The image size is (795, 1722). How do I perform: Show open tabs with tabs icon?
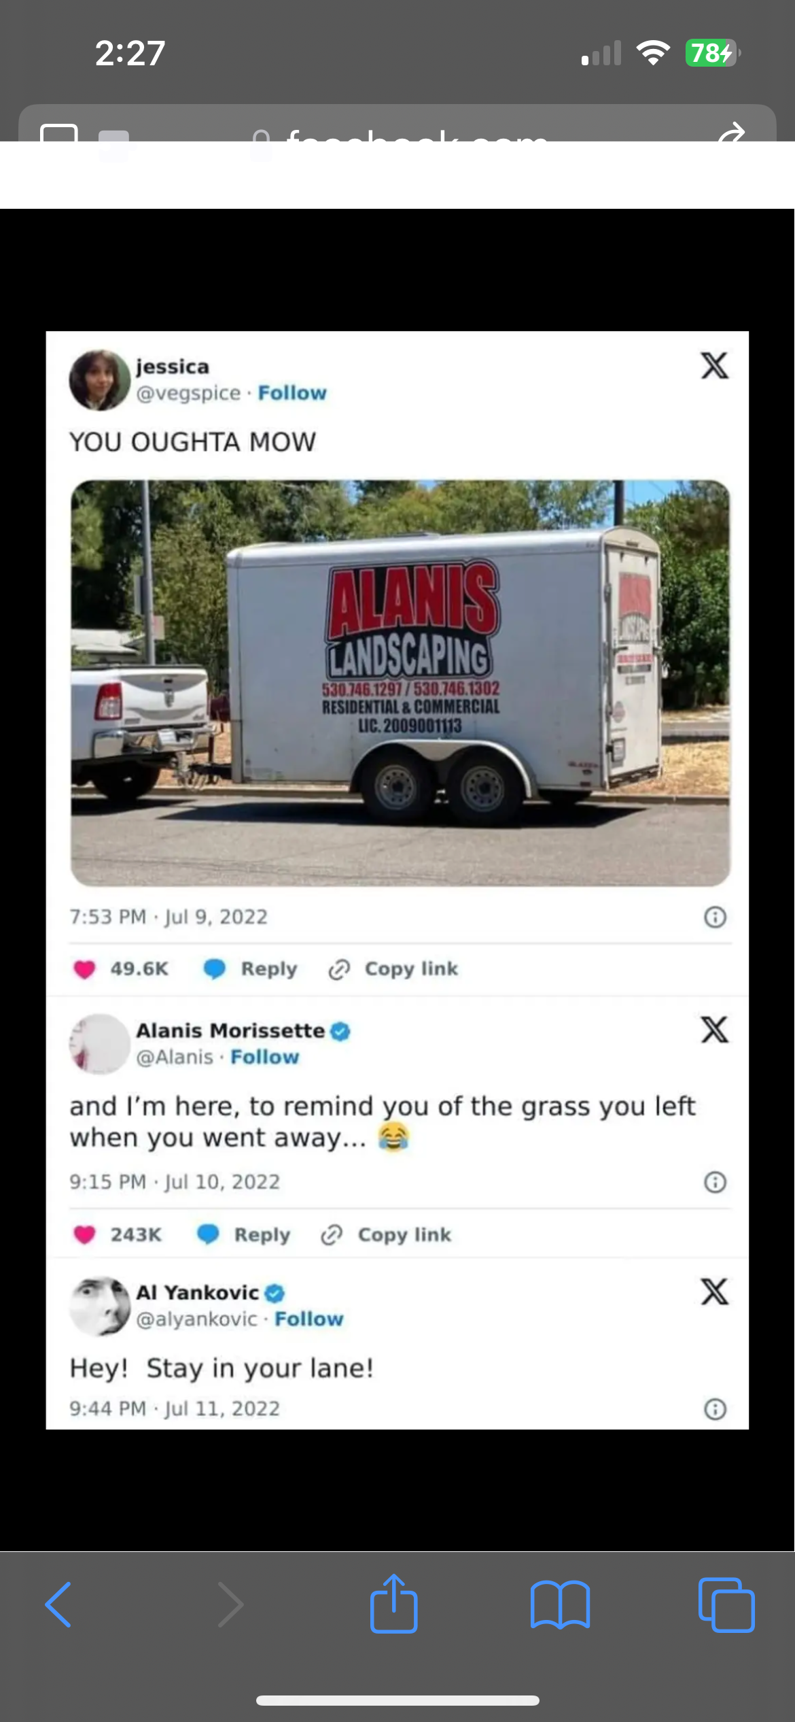(726, 1604)
